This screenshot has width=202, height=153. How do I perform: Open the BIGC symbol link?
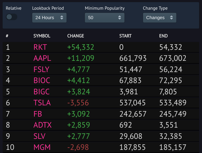[41, 92]
